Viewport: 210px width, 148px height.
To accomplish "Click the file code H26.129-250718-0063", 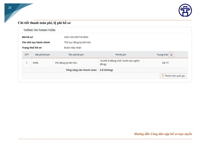I will coord(76,37).
